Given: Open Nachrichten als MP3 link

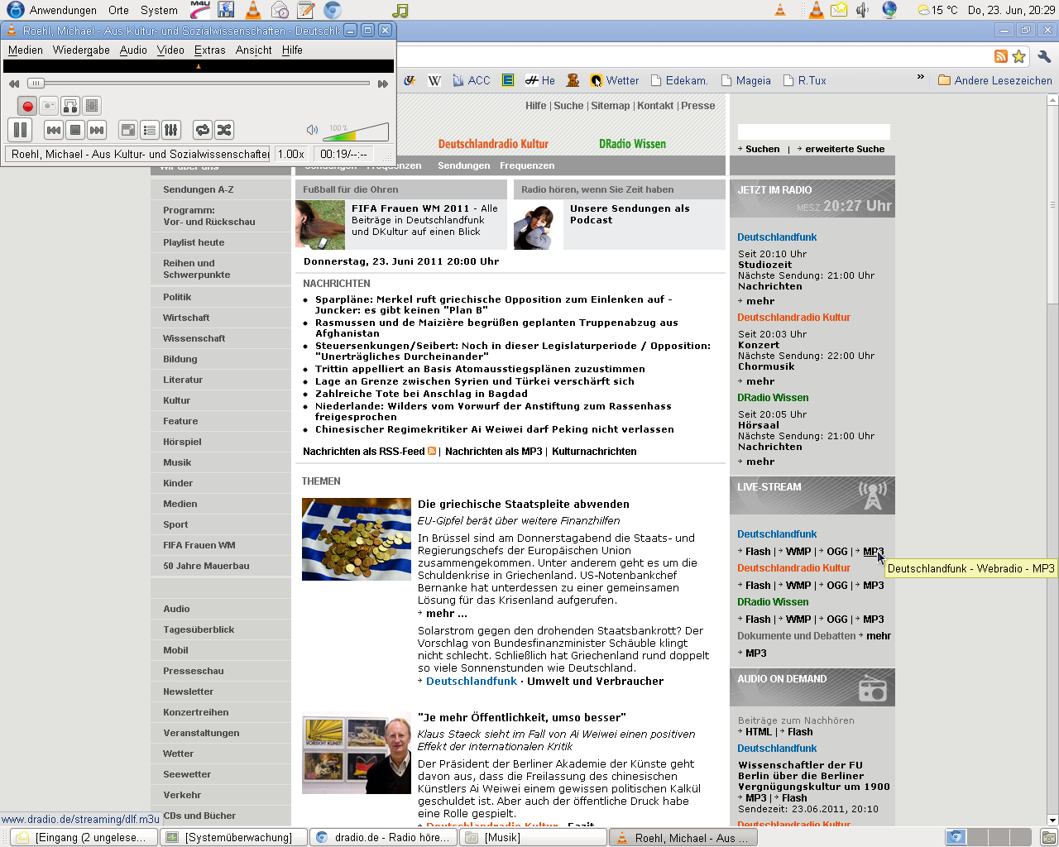Looking at the screenshot, I should click(x=494, y=452).
